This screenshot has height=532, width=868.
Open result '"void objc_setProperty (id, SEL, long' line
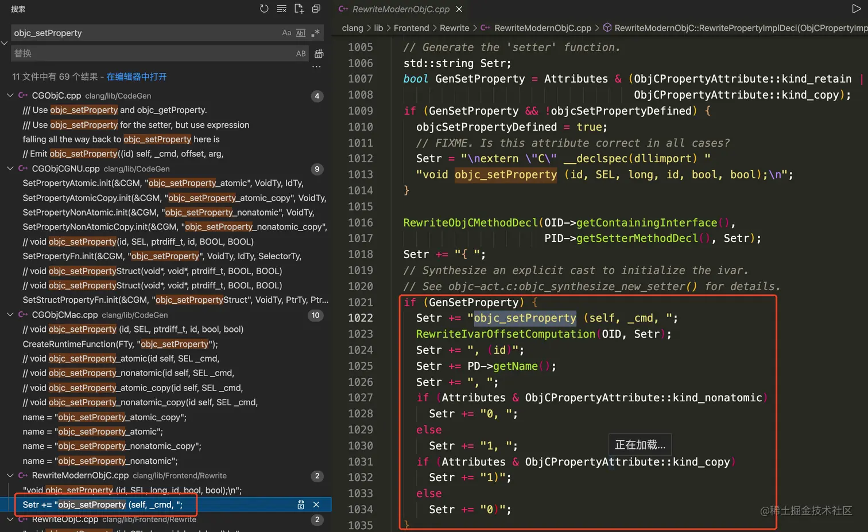[132, 490]
